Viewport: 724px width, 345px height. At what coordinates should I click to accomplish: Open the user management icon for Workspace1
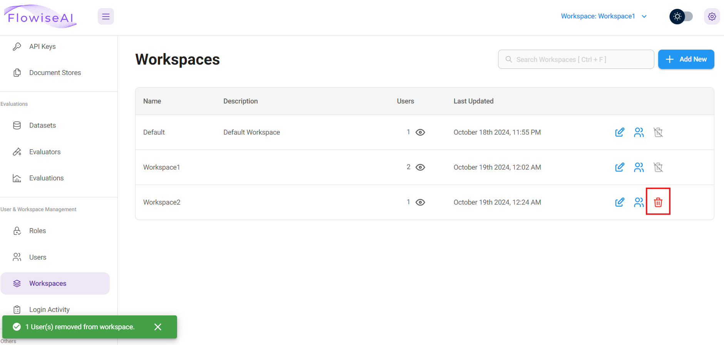coord(639,167)
